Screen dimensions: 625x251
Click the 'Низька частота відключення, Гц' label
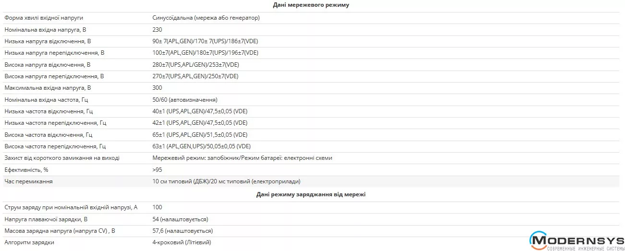(x=49, y=111)
